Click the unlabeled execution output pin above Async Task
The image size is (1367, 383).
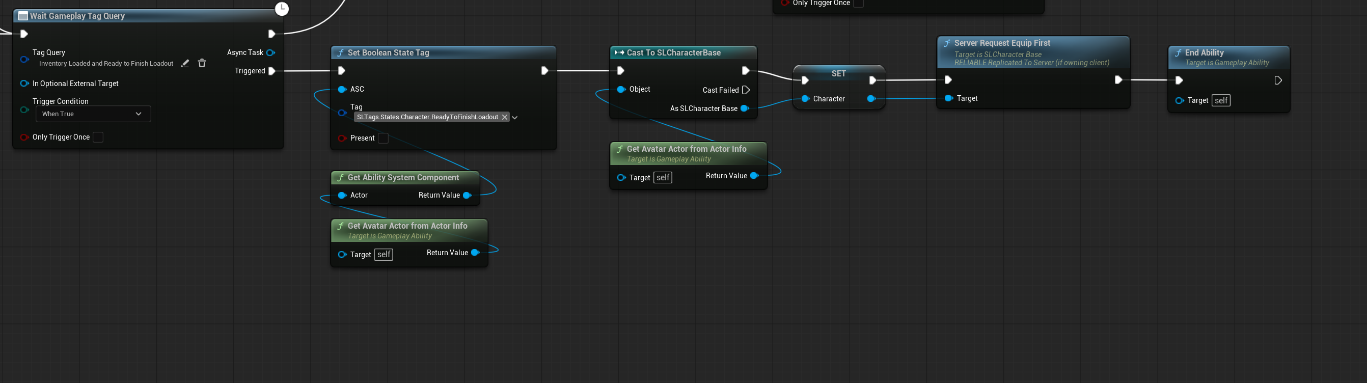271,34
